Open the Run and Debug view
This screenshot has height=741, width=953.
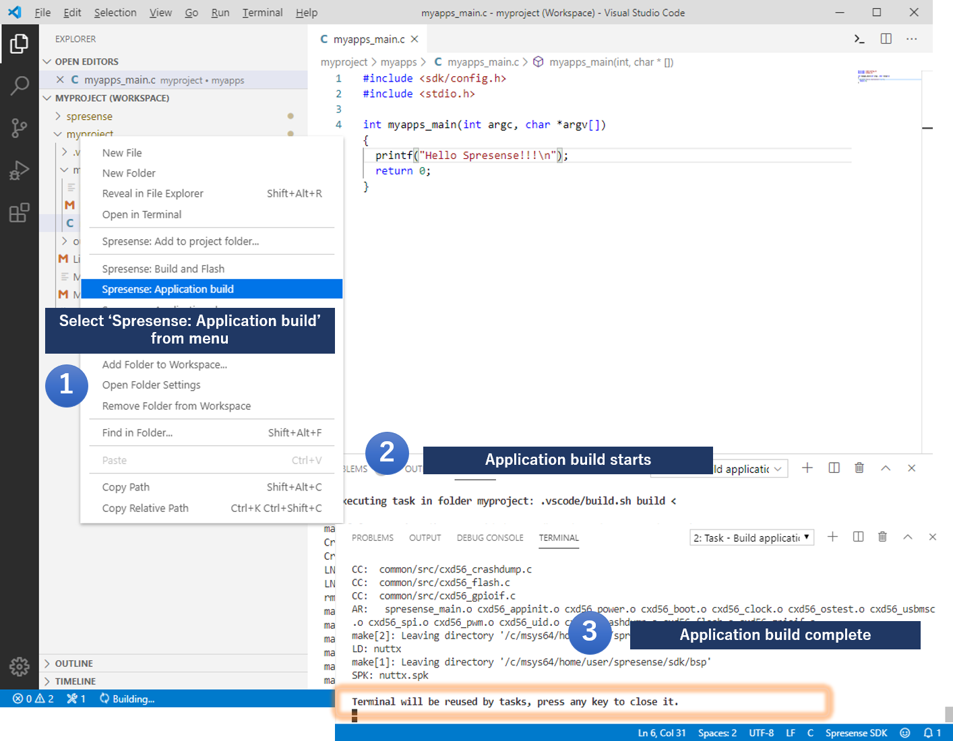pos(20,170)
